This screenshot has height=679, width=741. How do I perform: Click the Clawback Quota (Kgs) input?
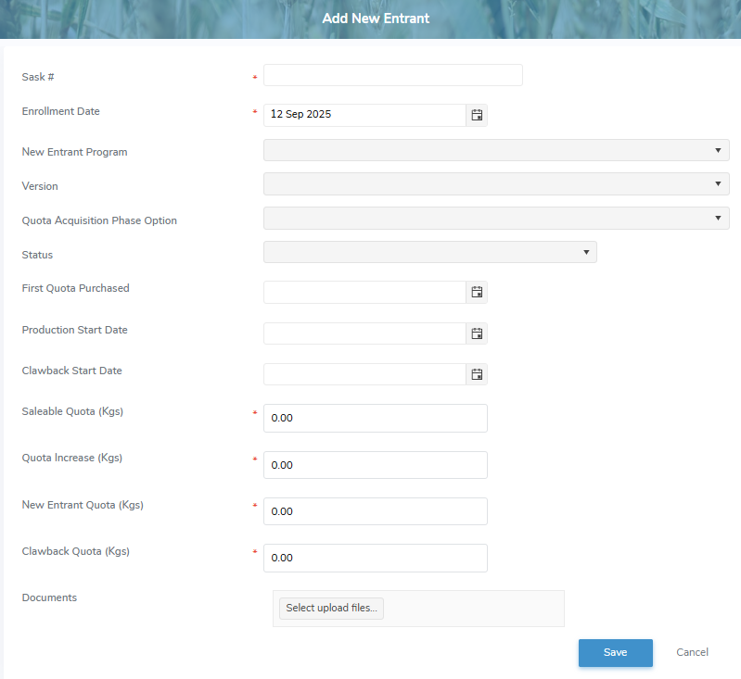click(375, 558)
